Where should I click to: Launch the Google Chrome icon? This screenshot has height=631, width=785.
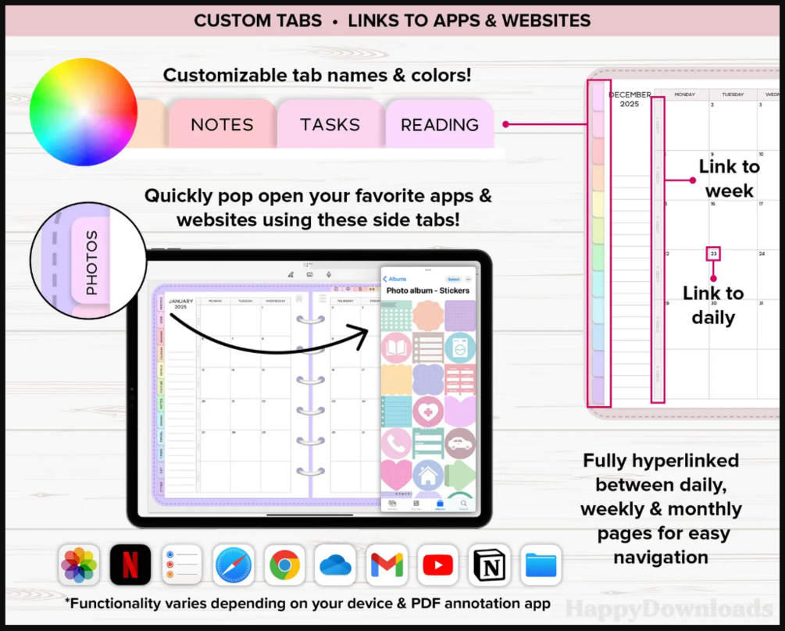(x=284, y=565)
